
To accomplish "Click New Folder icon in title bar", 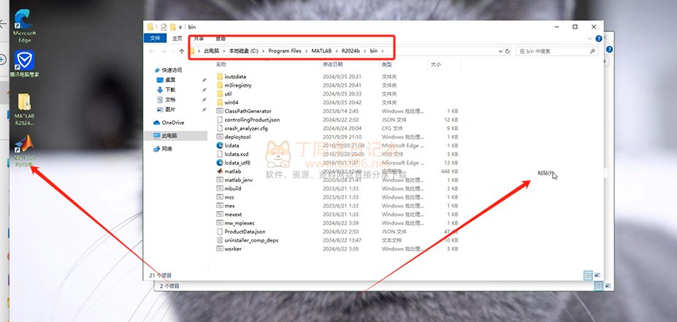I will 172,27.
